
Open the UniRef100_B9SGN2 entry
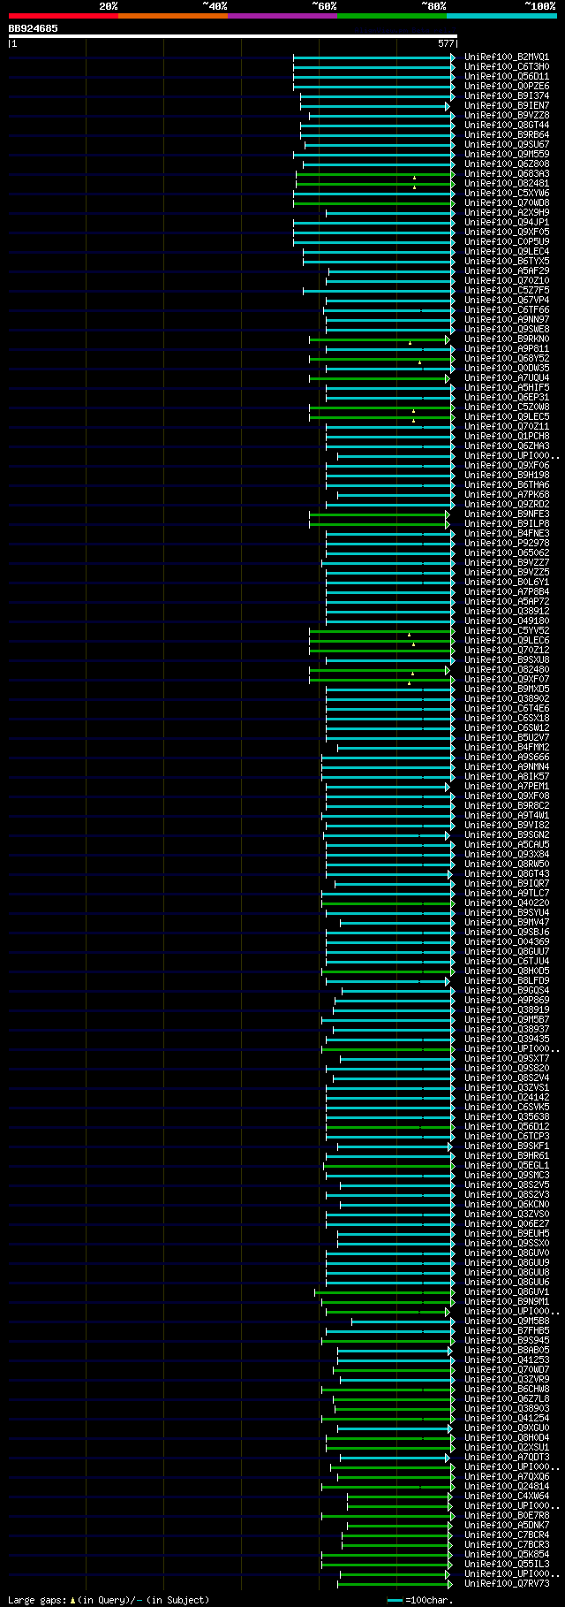[x=507, y=834]
